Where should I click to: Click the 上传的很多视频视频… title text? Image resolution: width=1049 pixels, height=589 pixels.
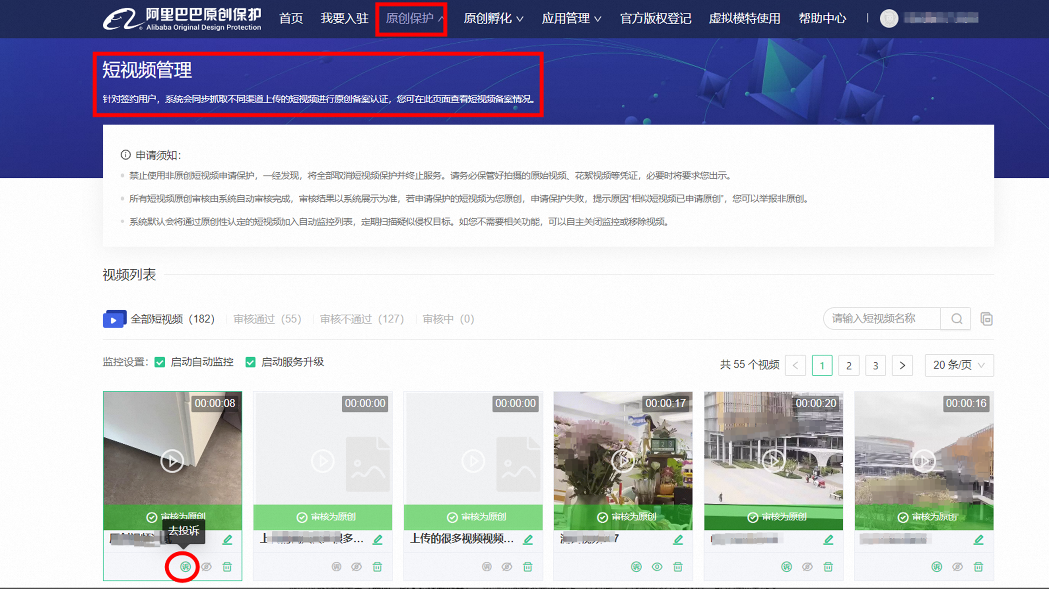462,539
